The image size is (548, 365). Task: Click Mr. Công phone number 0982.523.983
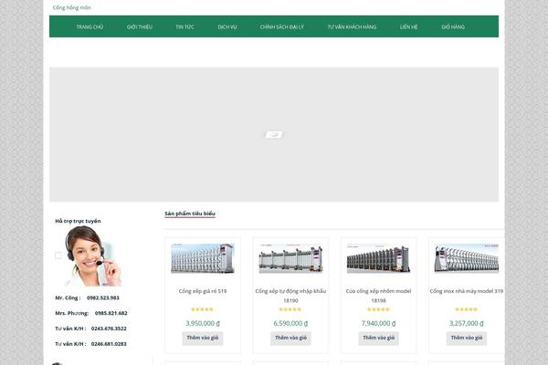coord(103,298)
